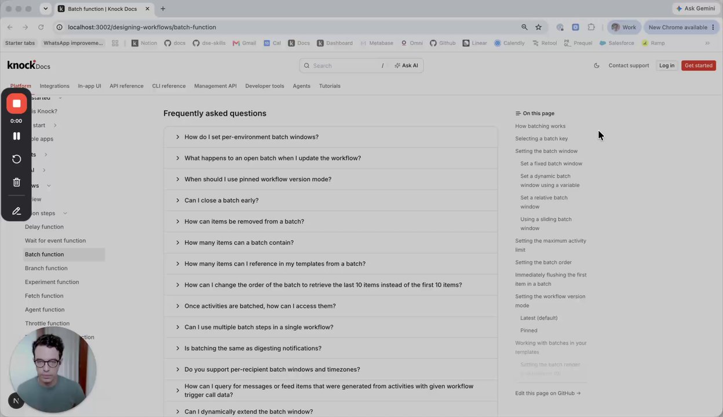Open Delay function in the sidebar
Image resolution: width=723 pixels, height=417 pixels.
(44, 227)
